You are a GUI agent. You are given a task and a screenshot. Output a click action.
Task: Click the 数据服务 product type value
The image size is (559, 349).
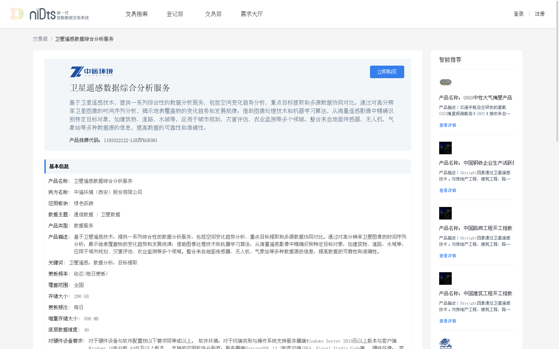pyautogui.click(x=84, y=226)
